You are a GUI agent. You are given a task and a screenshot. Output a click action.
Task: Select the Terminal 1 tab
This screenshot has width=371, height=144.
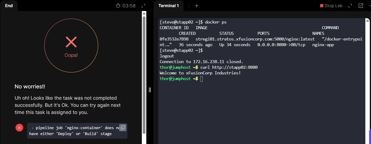[x=169, y=6]
